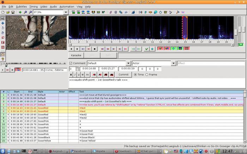Select the standard crosshair visual tool
Screen dimensions: 247x154
point(3,18)
